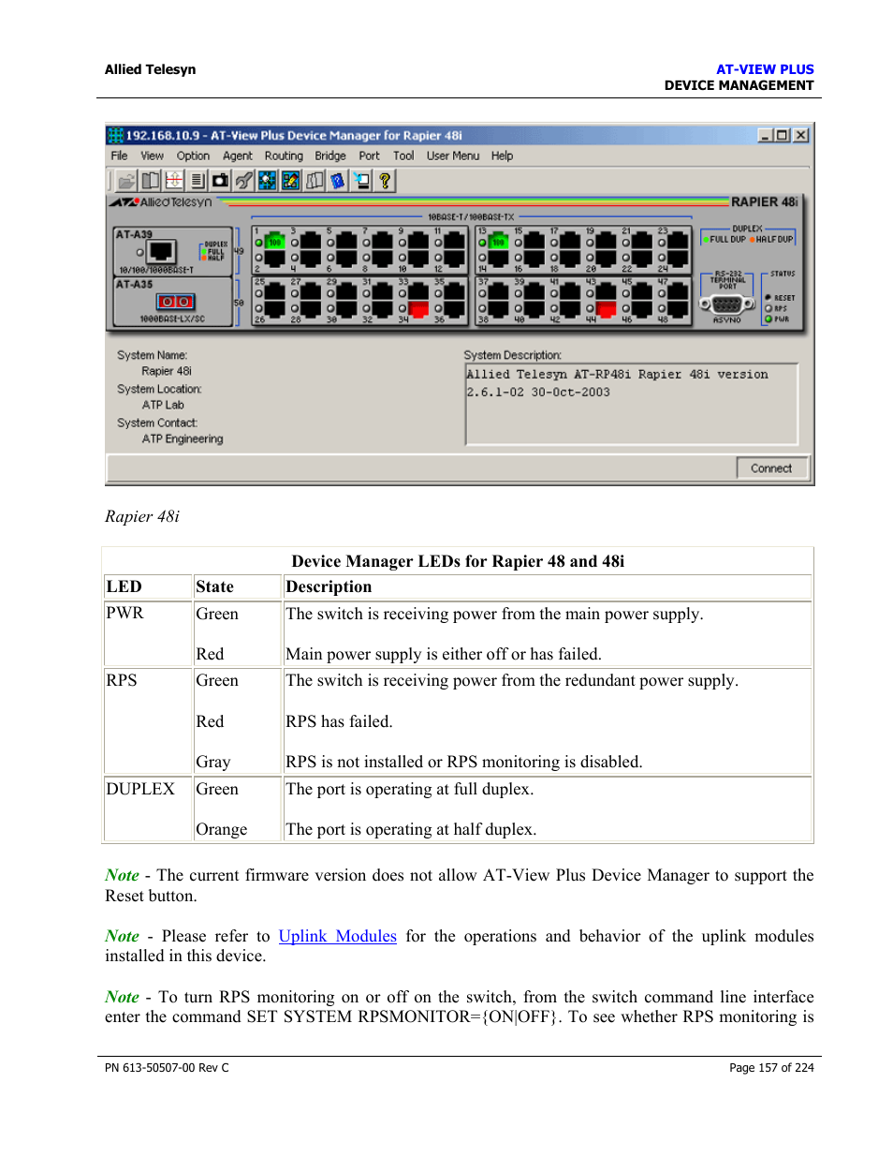Click the blue book toolbar icon
This screenshot has width=893, height=1157.
coord(337,181)
